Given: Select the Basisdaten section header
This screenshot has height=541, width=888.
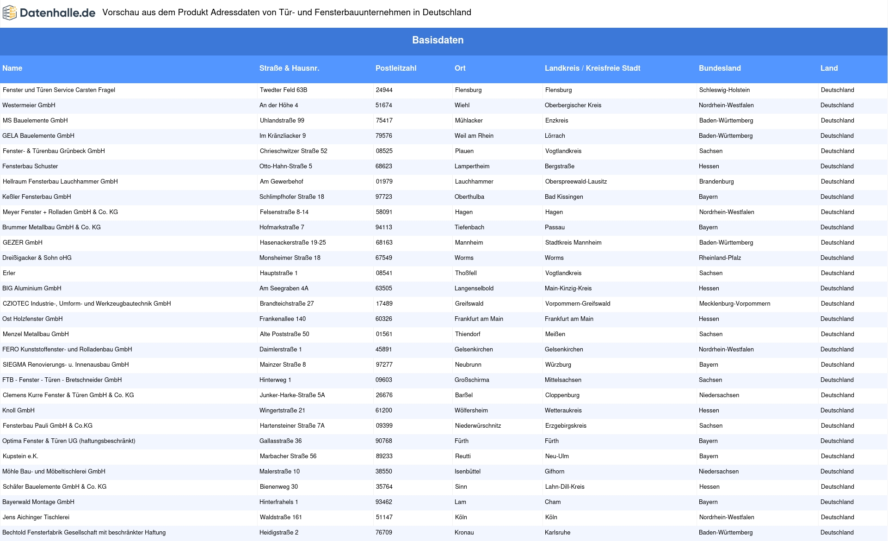Looking at the screenshot, I should 438,40.
